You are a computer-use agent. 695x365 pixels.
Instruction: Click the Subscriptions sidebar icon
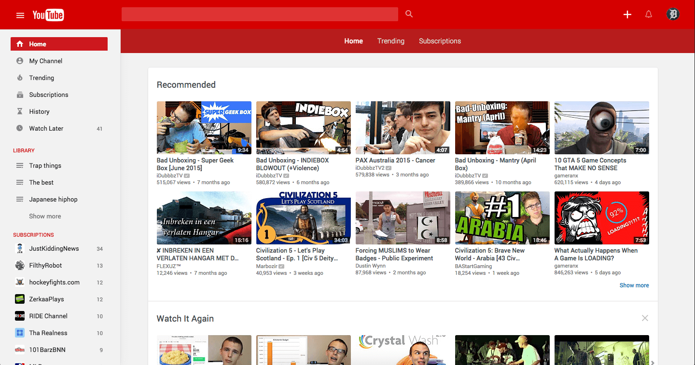pos(20,95)
